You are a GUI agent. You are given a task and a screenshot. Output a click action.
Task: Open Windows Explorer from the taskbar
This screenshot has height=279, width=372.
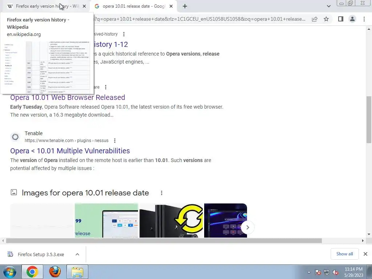77,272
